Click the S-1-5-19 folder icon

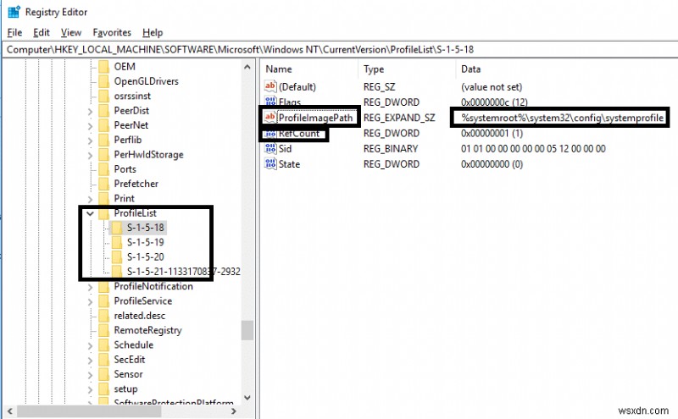[x=117, y=242]
